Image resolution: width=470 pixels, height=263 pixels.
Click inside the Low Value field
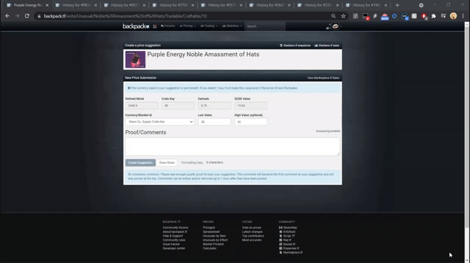click(x=214, y=122)
